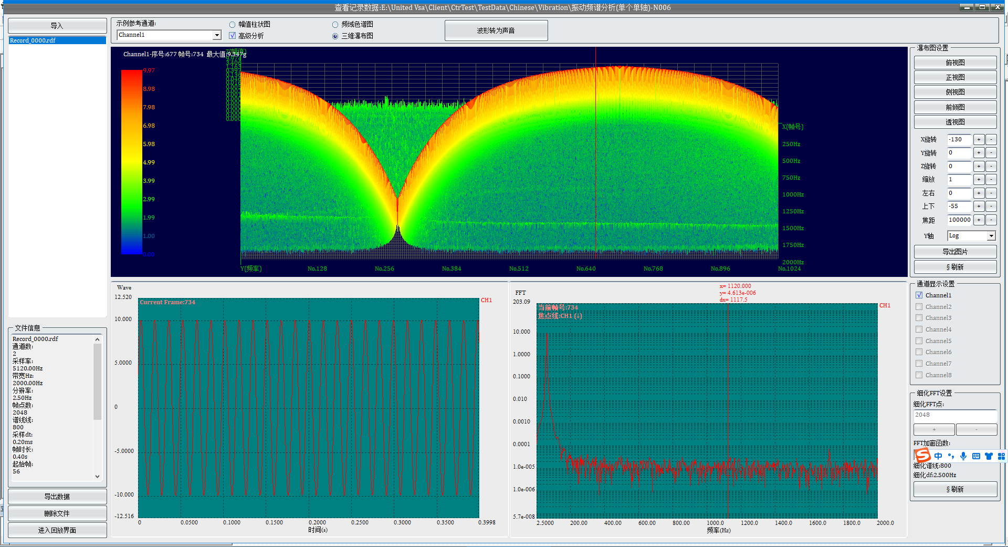Switch waterfall to 俯视图 view
The image size is (1008, 547).
(955, 63)
